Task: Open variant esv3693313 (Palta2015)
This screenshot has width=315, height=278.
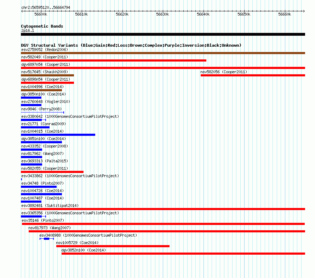Action: click(x=45, y=161)
